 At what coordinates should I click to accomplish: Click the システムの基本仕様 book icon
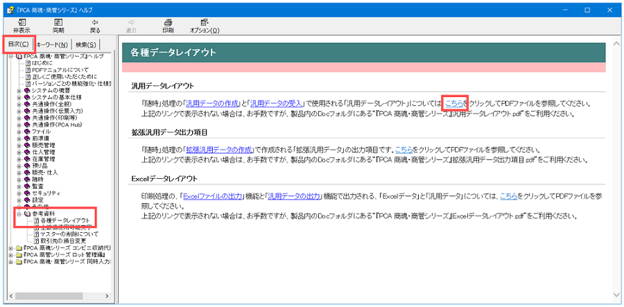click(27, 97)
